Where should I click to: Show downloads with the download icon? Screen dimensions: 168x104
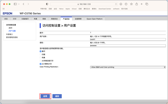coord(121,4)
